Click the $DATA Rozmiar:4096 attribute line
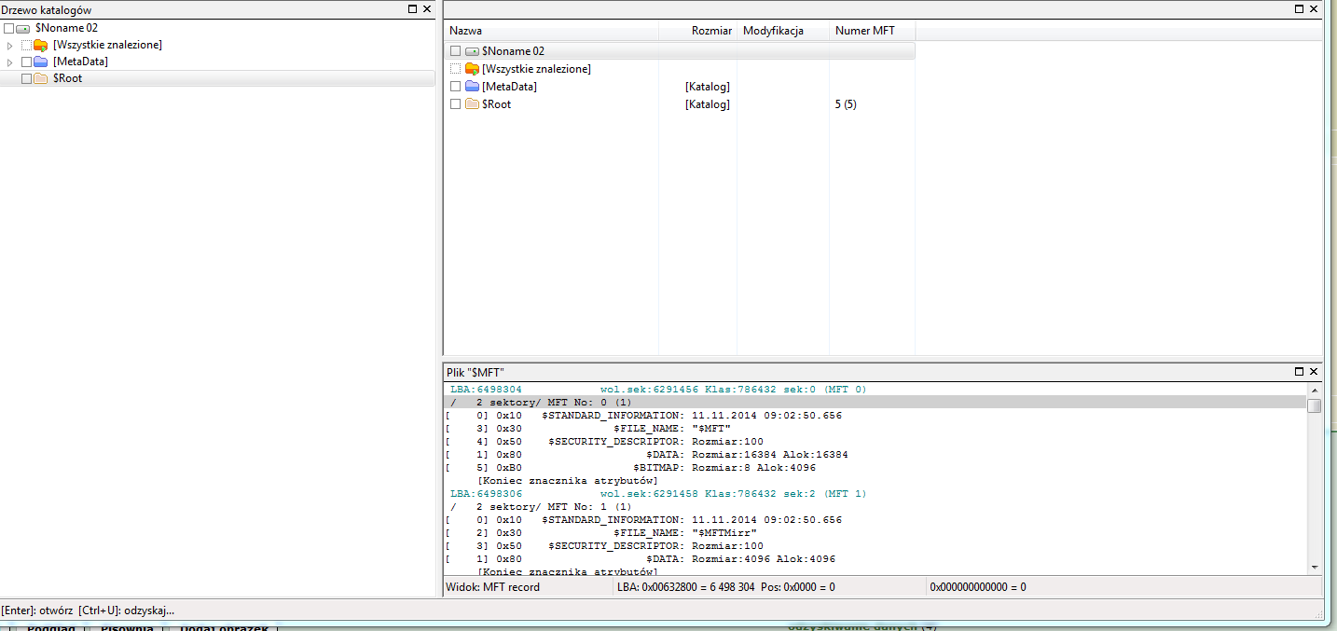The height and width of the screenshot is (631, 1337). [x=641, y=559]
